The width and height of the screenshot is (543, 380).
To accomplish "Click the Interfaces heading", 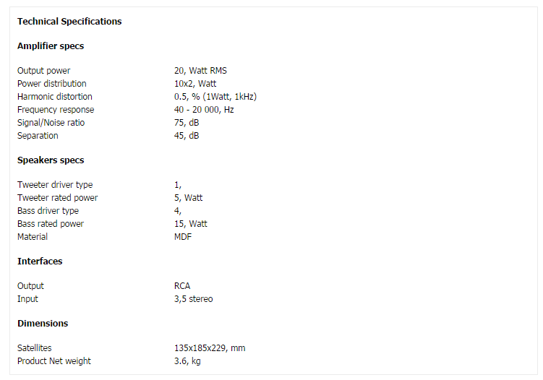I will tap(40, 262).
